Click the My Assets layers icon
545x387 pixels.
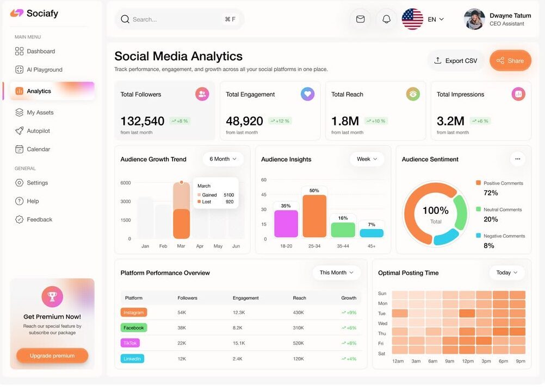[x=19, y=112]
